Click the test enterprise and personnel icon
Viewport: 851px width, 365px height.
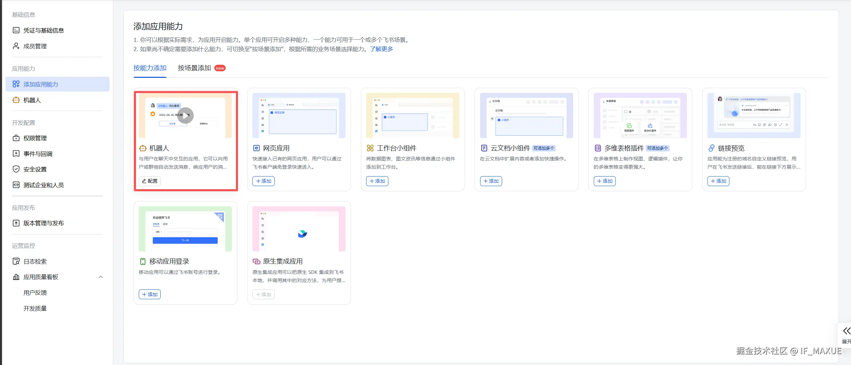click(x=16, y=185)
